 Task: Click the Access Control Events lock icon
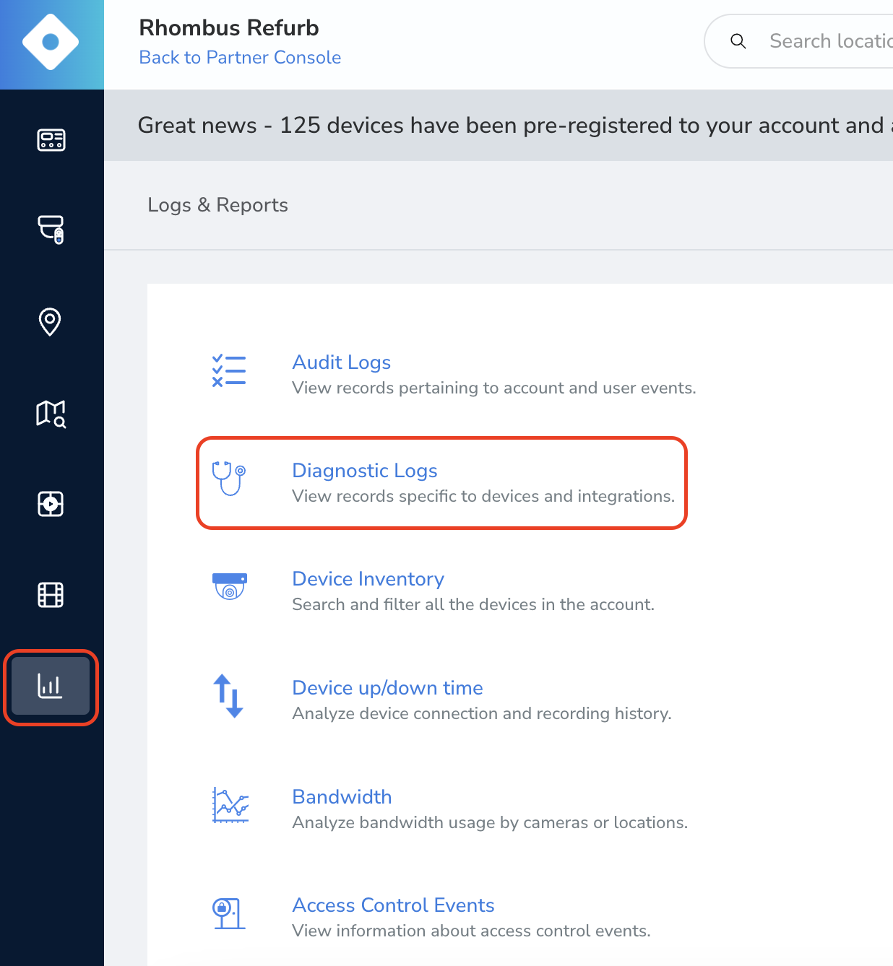pos(229,913)
